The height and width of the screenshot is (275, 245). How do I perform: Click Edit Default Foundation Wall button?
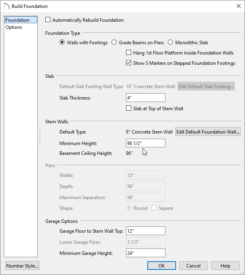208,132
